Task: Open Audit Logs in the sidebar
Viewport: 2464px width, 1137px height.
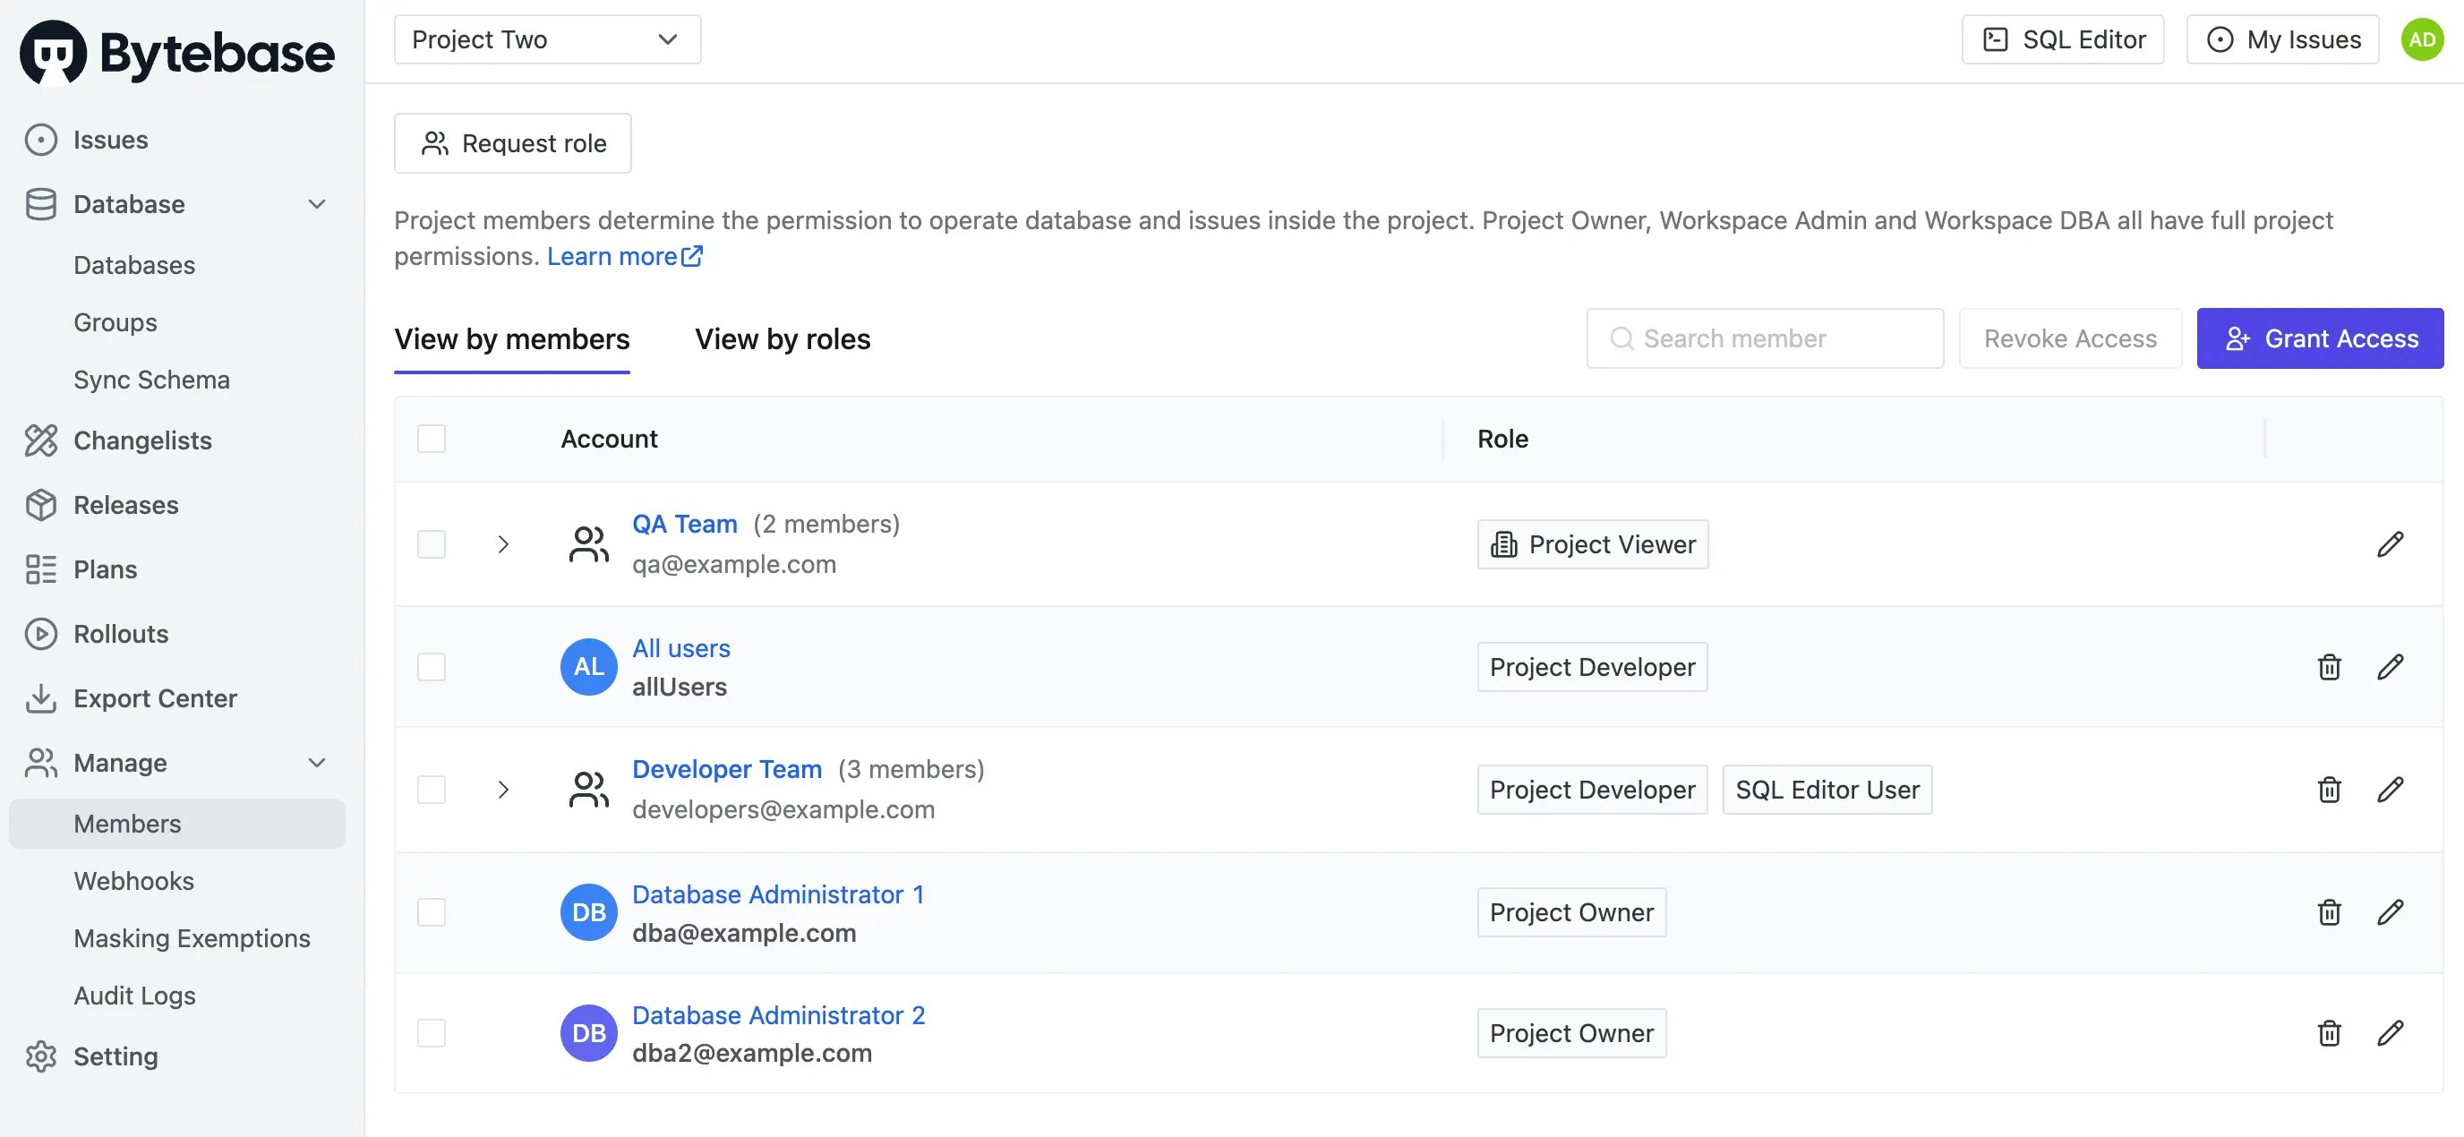Action: pyautogui.click(x=135, y=996)
